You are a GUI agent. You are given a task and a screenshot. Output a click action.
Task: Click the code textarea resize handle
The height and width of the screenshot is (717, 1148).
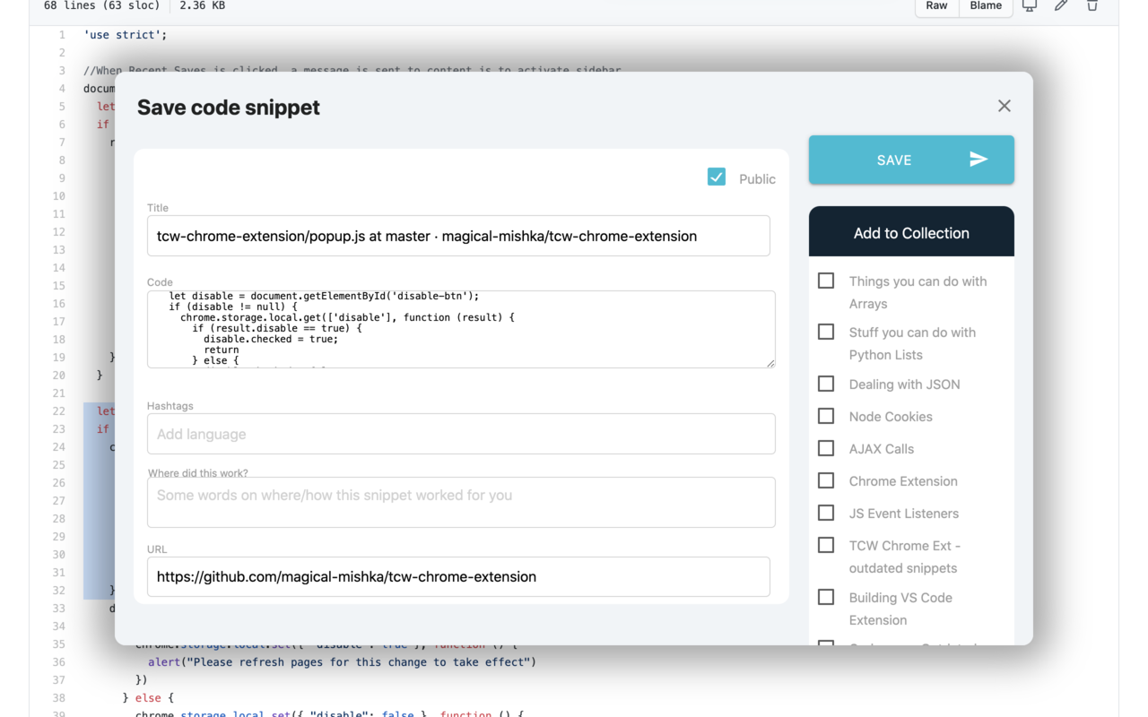pyautogui.click(x=770, y=362)
